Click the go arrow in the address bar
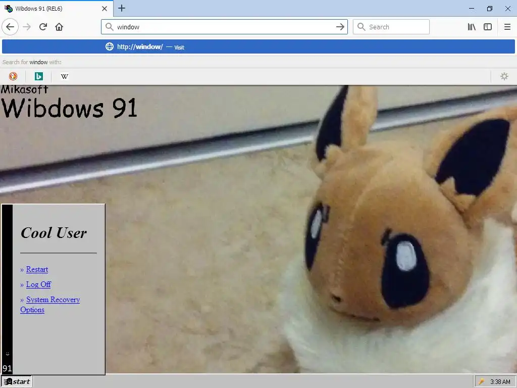Screen dimensions: 517x388 (x=340, y=27)
